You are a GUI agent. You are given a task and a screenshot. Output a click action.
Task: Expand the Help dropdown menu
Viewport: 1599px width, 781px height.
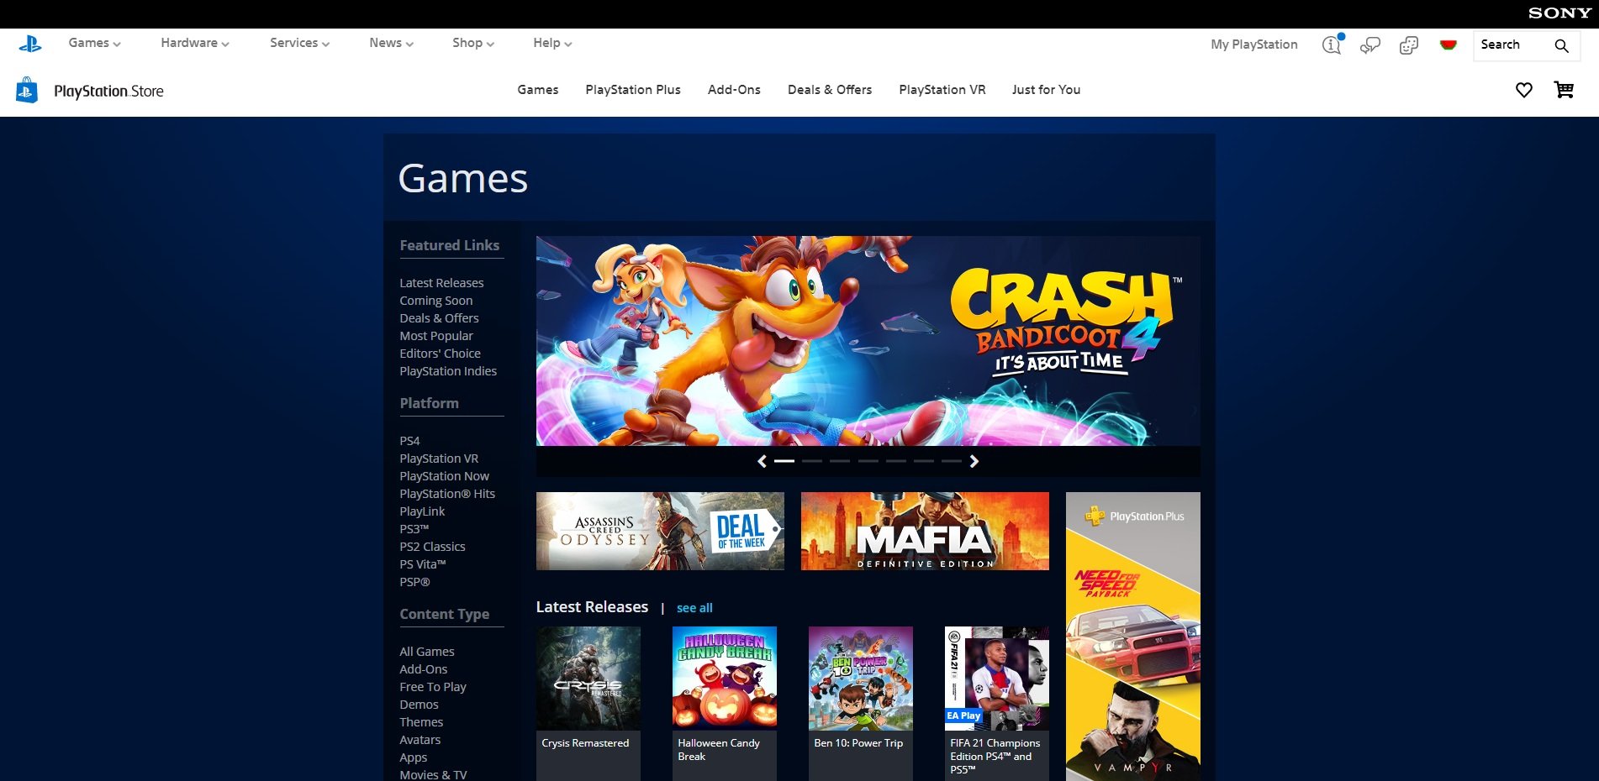click(x=552, y=43)
